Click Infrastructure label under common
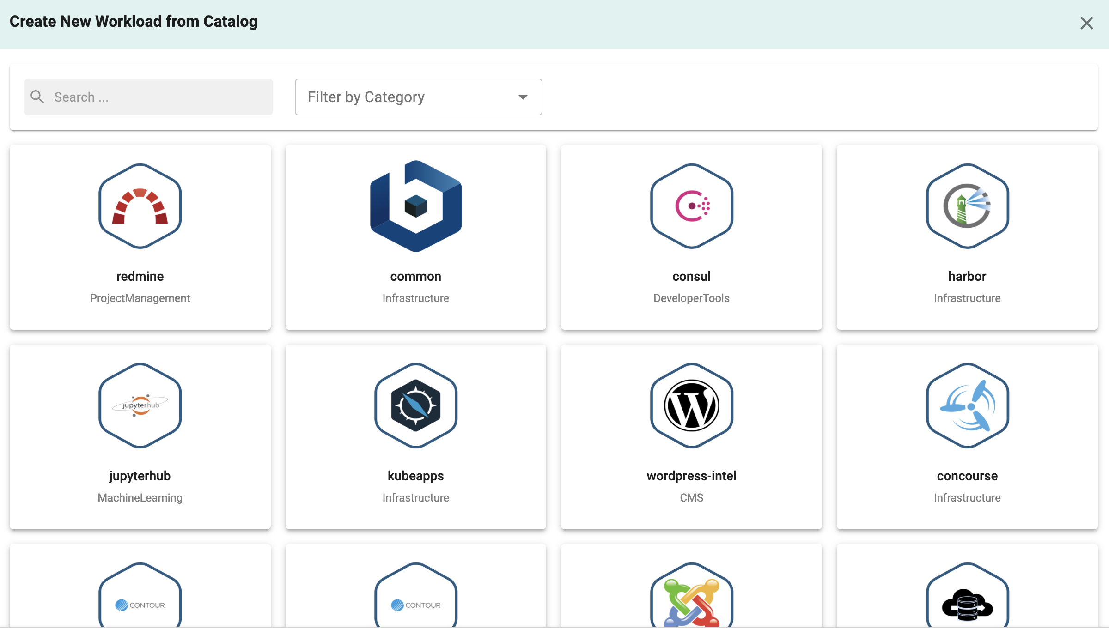The height and width of the screenshot is (629, 1109). pyautogui.click(x=416, y=298)
